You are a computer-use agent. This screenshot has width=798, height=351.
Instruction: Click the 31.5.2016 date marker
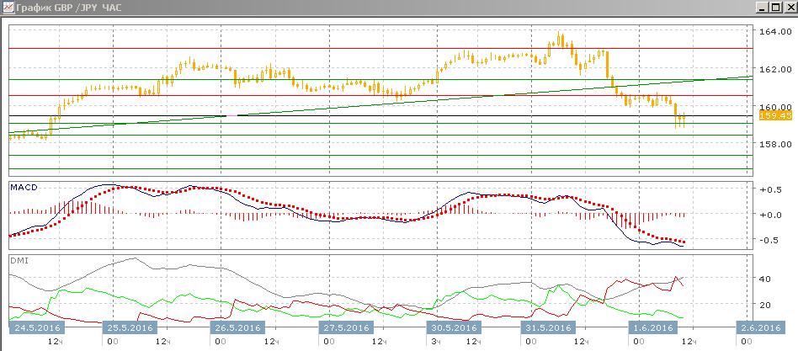(548, 327)
